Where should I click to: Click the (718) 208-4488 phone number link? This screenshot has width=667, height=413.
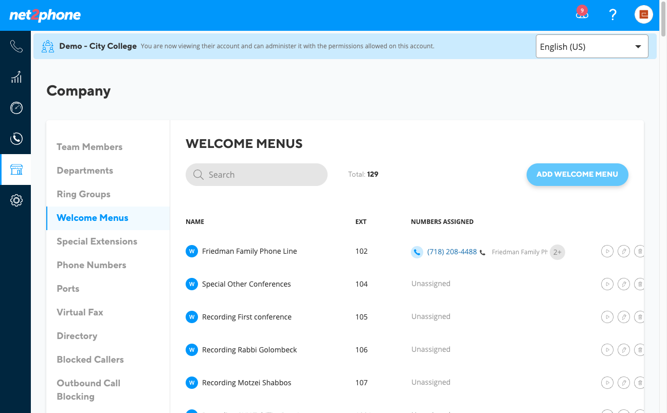coord(452,252)
